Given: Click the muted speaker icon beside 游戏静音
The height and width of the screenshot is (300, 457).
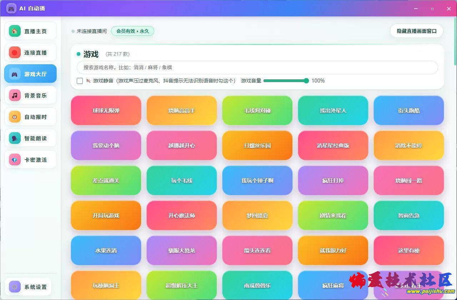Looking at the screenshot, I should pyautogui.click(x=88, y=81).
